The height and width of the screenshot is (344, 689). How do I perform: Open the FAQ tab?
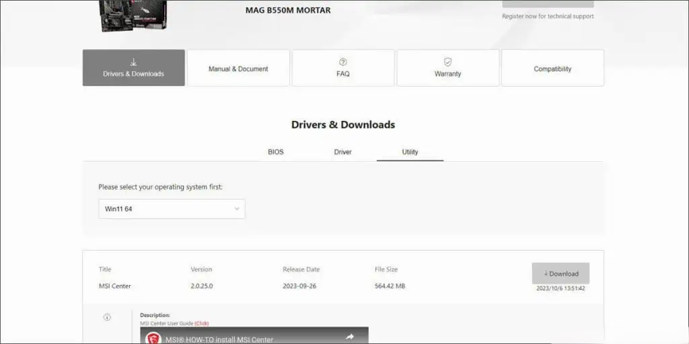pyautogui.click(x=342, y=68)
